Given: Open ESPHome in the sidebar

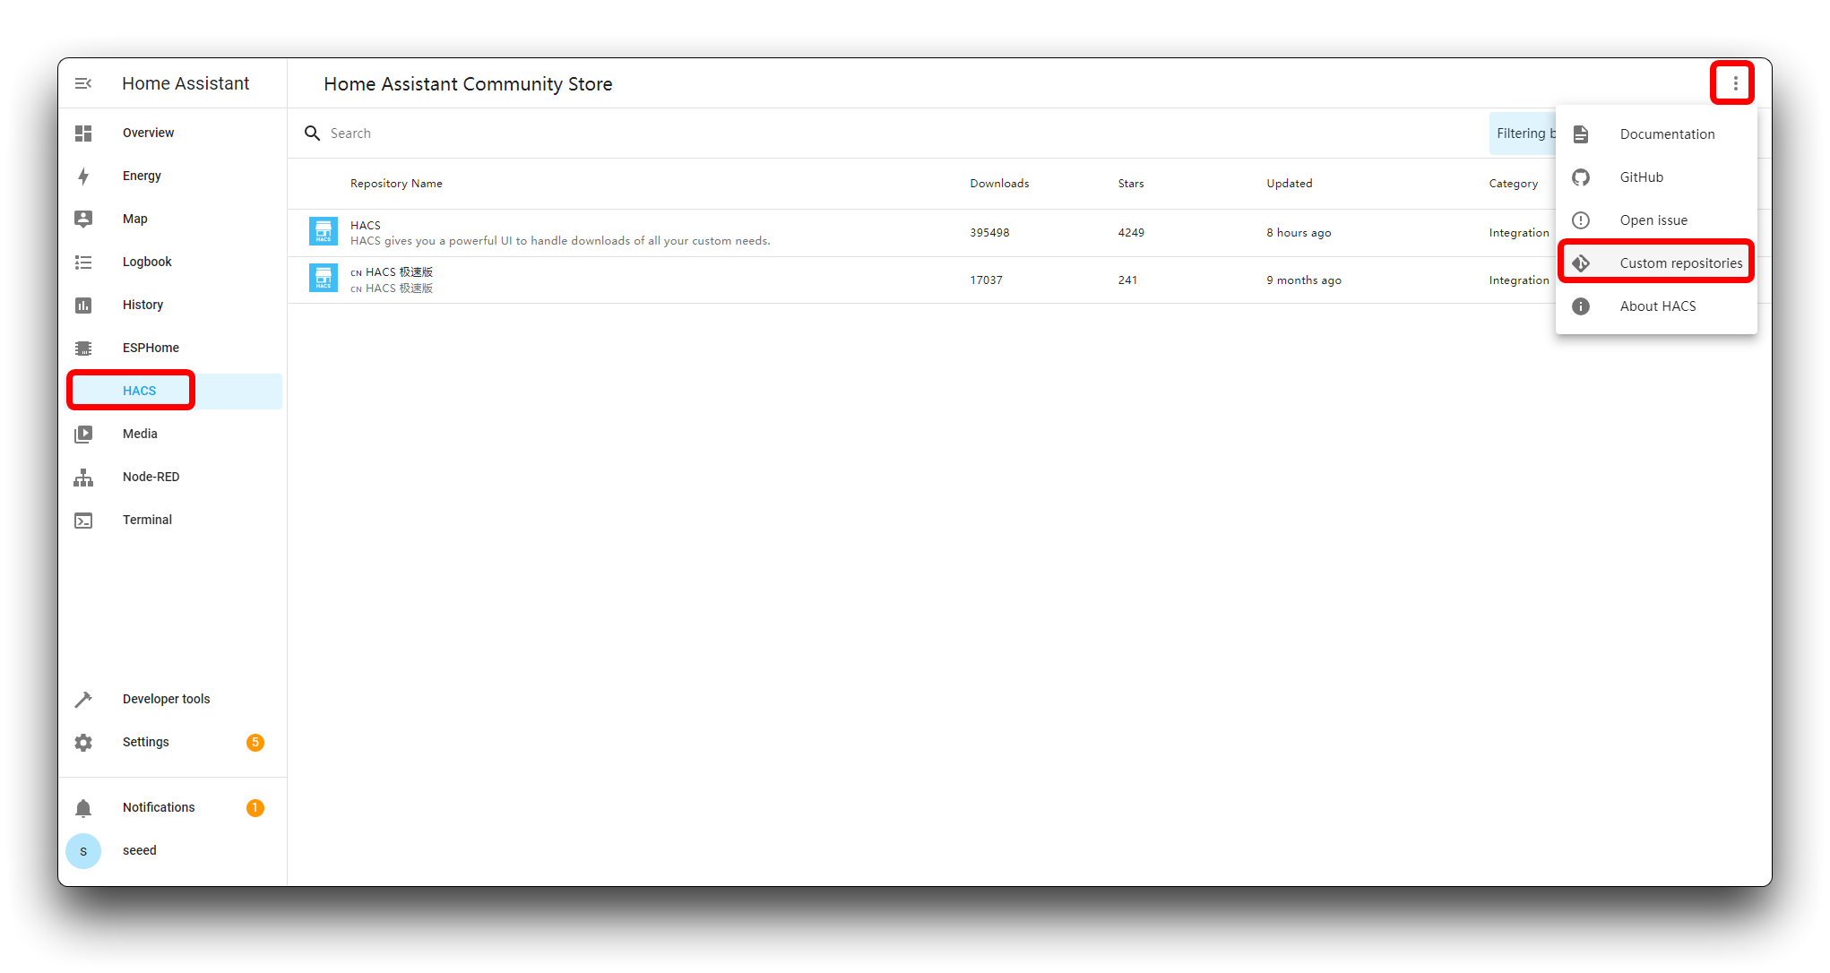Looking at the screenshot, I should pos(174,348).
